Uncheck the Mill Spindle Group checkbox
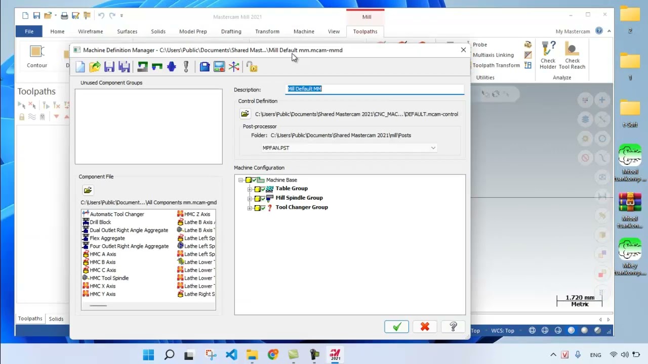 (x=263, y=198)
